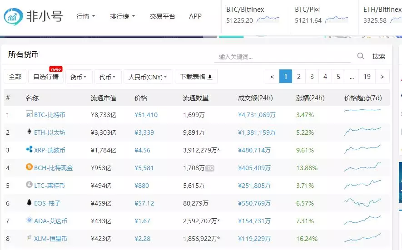This screenshot has width=402, height=250.
Task: Click the EOS 7d trend chart
Action: (362, 202)
